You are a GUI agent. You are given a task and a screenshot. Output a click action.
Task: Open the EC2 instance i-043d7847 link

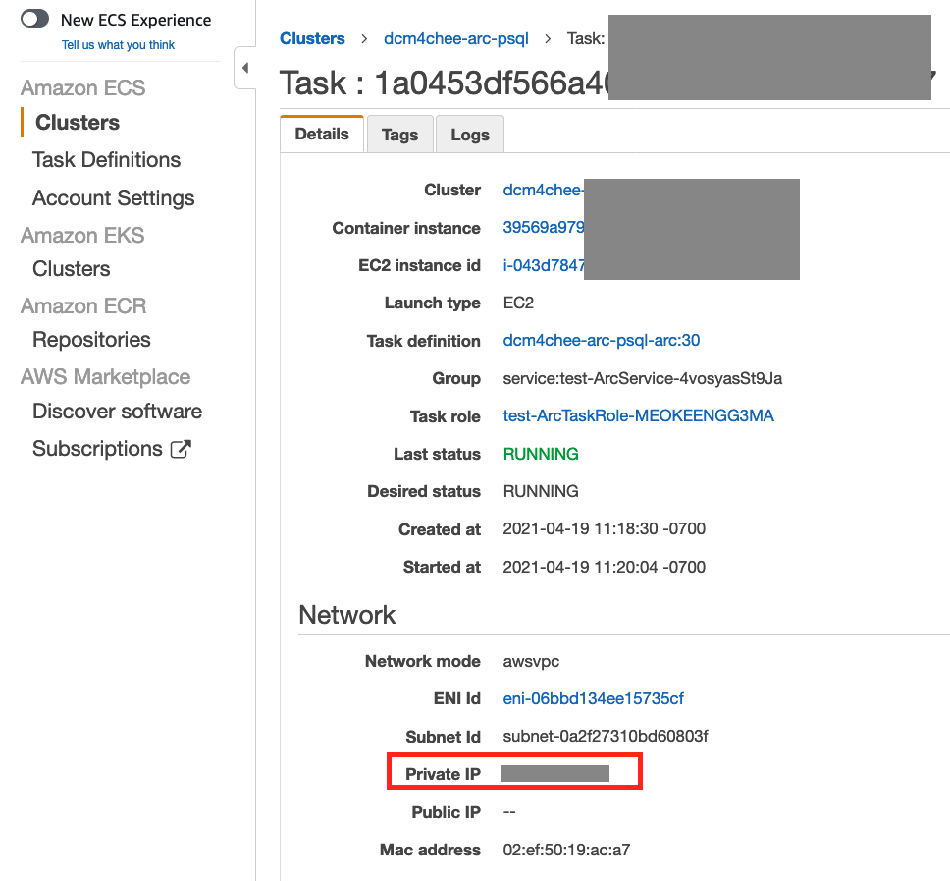tap(544, 265)
